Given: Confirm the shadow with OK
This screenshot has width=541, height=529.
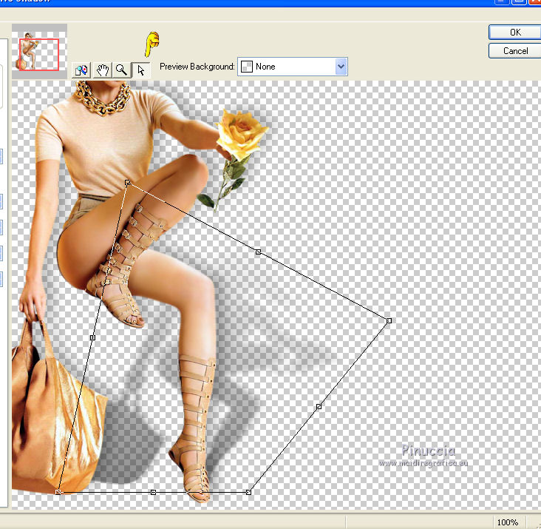Looking at the screenshot, I should (x=515, y=33).
